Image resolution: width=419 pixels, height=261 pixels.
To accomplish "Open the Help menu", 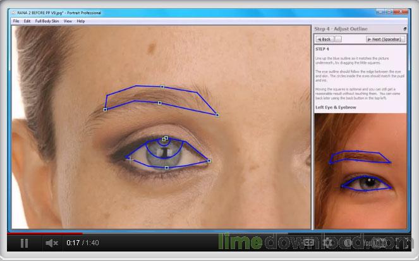I will point(81,21).
